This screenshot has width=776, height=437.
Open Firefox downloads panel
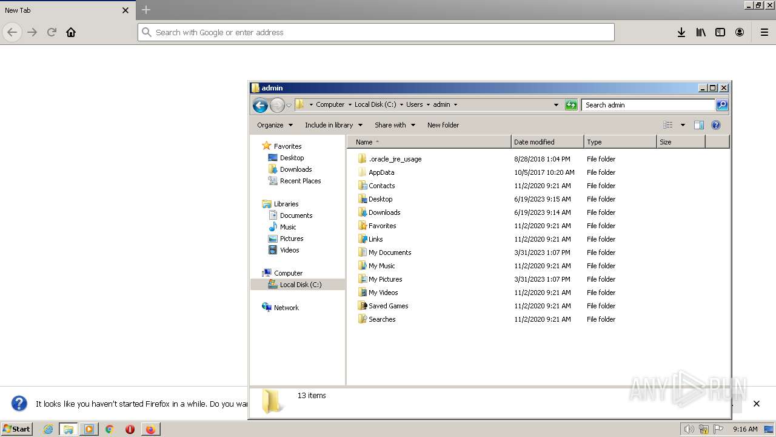[681, 32]
